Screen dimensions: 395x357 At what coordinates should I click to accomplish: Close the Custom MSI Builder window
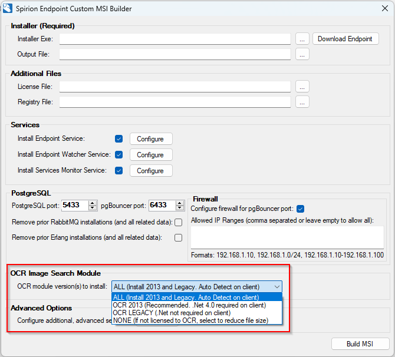[384, 8]
